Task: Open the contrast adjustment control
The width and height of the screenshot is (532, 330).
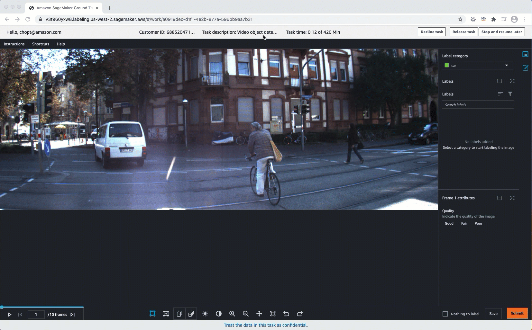Action: click(x=219, y=314)
